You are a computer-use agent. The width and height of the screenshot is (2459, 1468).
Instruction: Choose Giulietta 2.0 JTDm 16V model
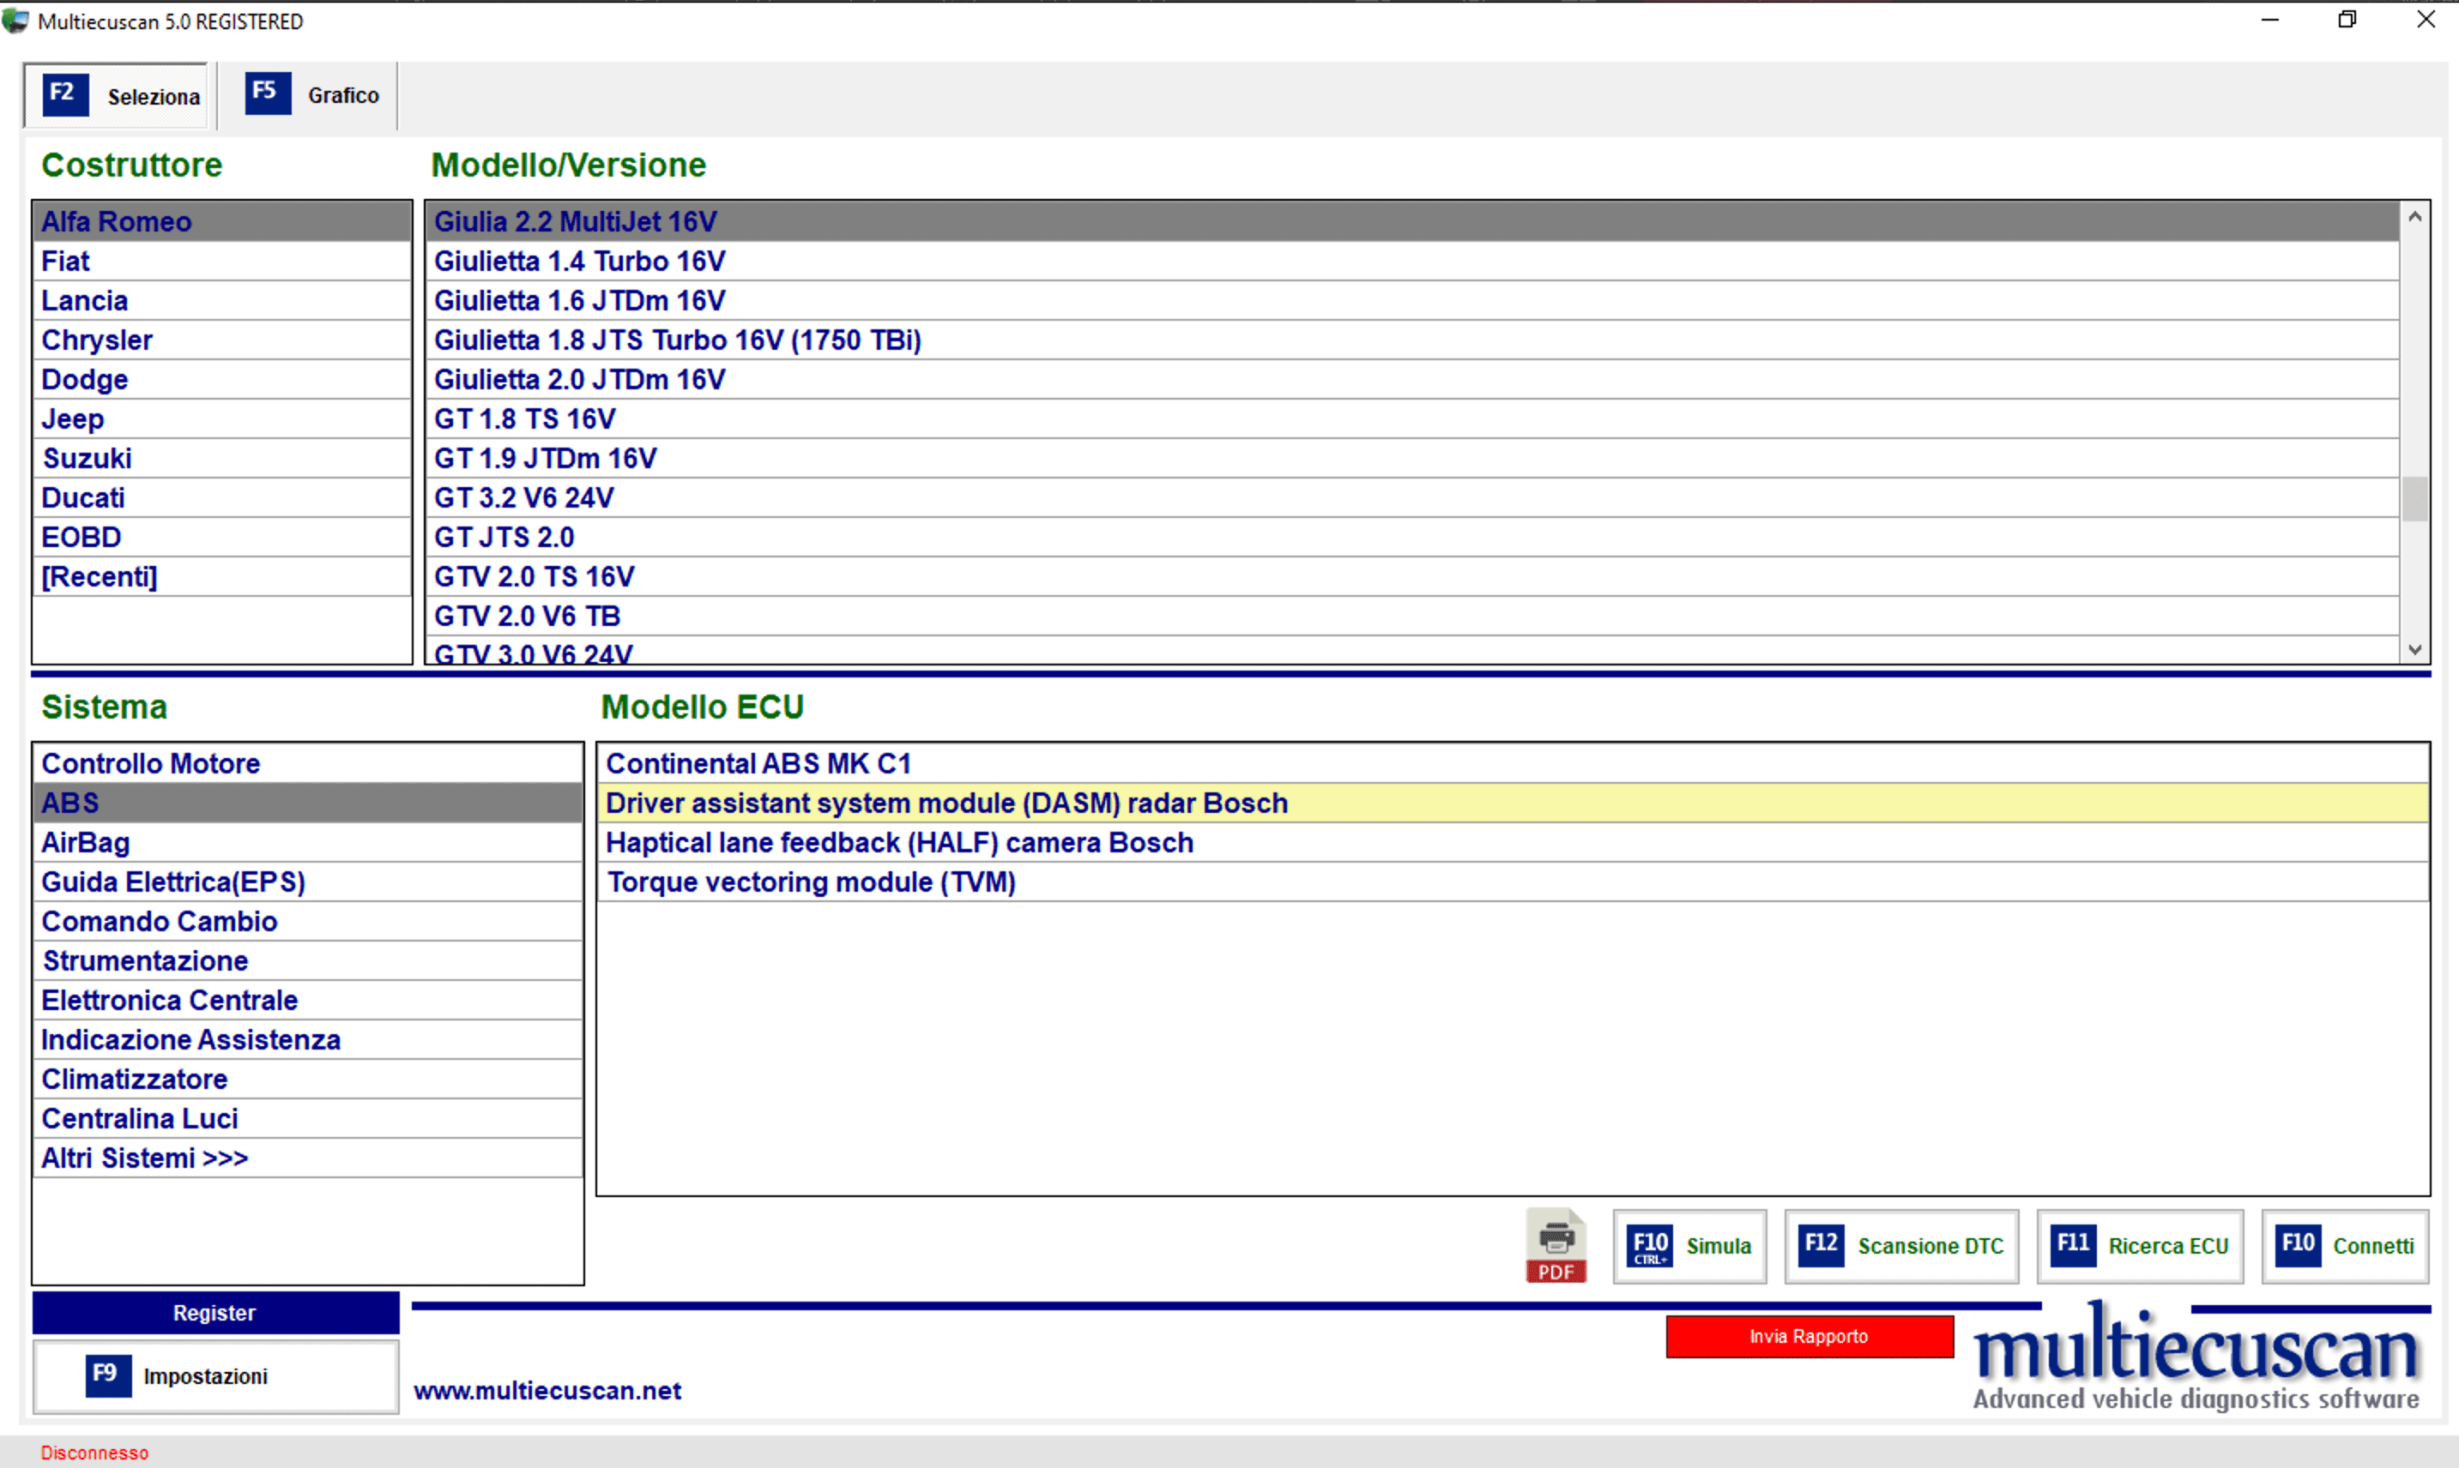click(580, 380)
